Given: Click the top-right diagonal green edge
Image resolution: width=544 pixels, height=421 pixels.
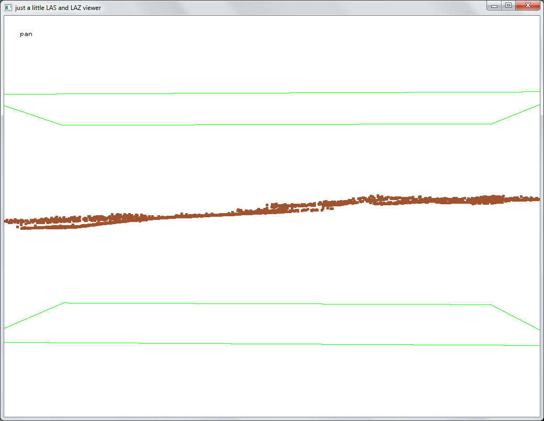Looking at the screenshot, I should pyautogui.click(x=516, y=114).
